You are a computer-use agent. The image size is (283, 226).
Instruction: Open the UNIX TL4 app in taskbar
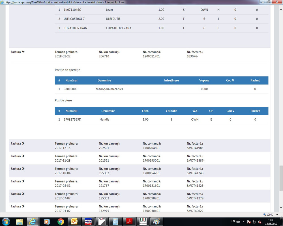88,221
